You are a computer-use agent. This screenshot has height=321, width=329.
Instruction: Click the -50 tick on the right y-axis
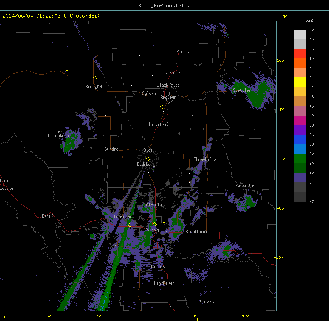tap(280, 208)
